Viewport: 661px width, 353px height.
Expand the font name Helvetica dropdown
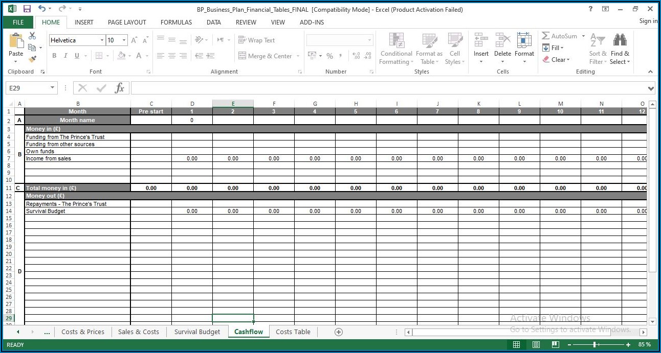coord(102,40)
